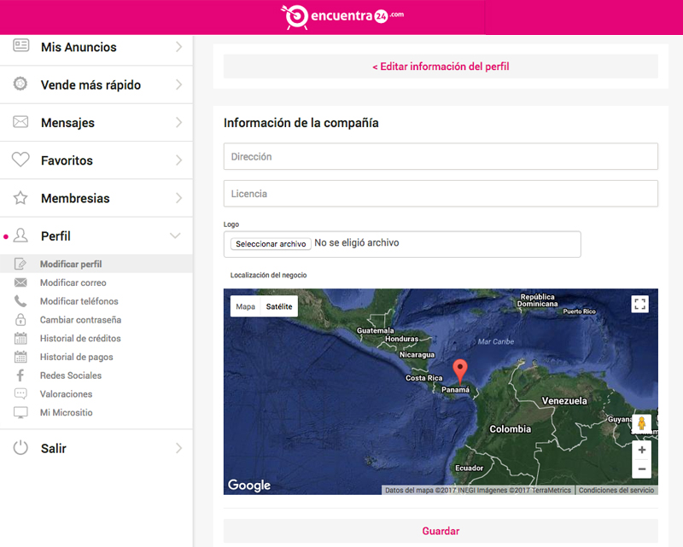Expand Vende más rápido with its chevron
Image resolution: width=683 pixels, height=547 pixels.
click(178, 84)
